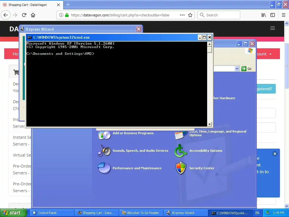Close IExpress Wizard window
Viewport: 289px width, 217px height.
pos(139,29)
